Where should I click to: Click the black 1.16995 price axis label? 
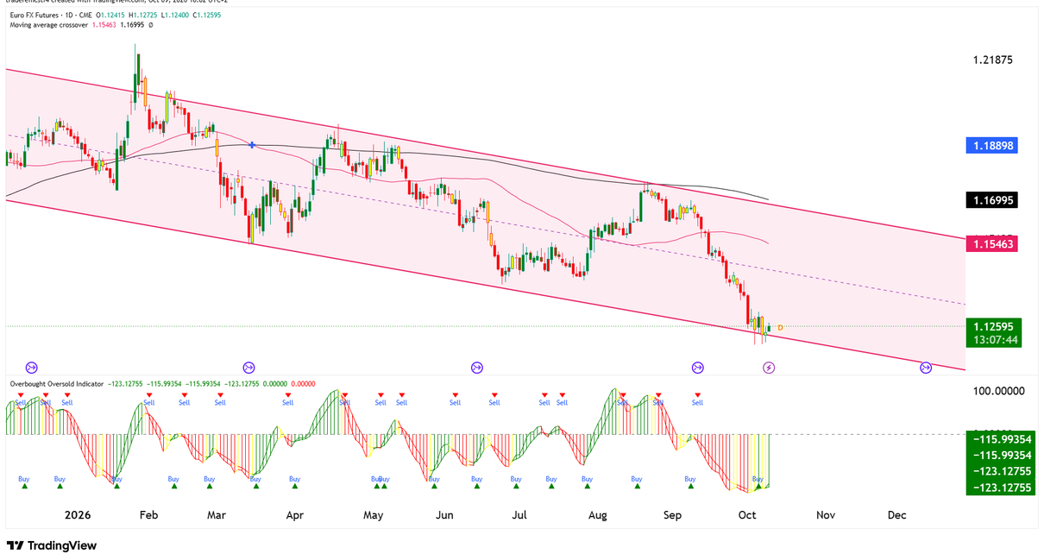(992, 200)
